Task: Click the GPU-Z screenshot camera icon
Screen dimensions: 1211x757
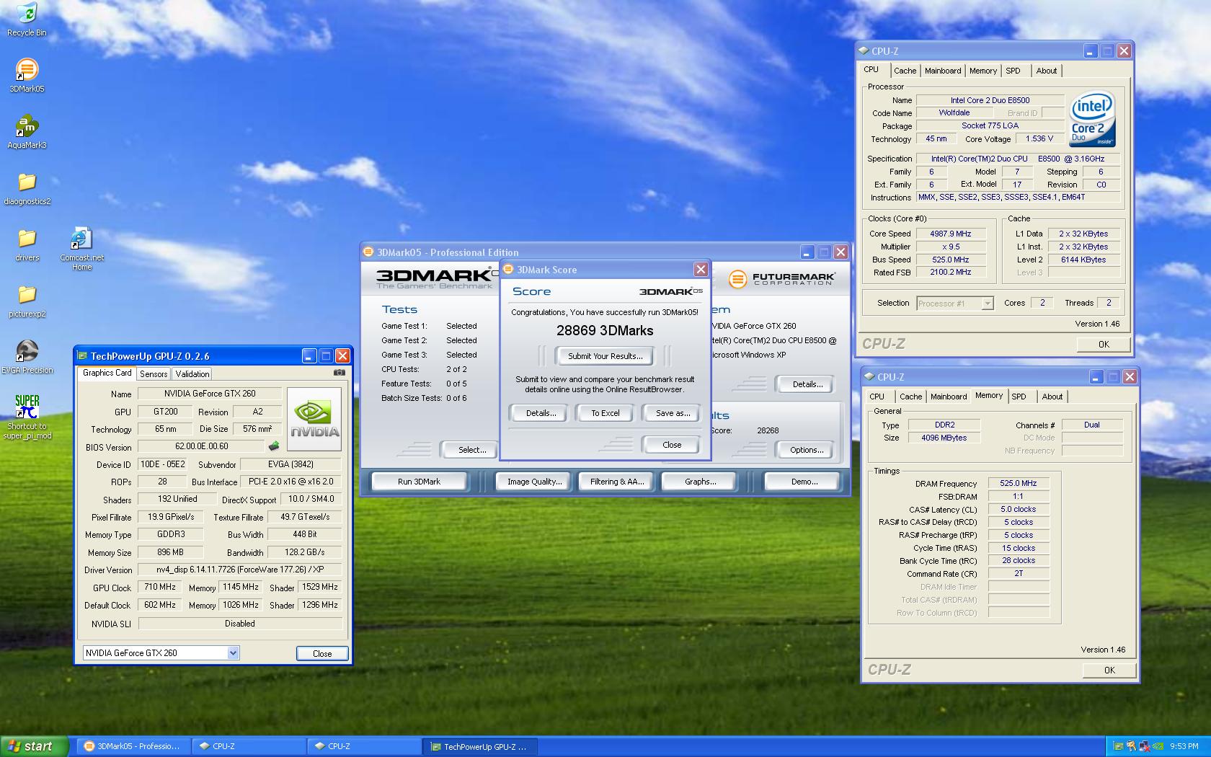Action: (x=339, y=373)
